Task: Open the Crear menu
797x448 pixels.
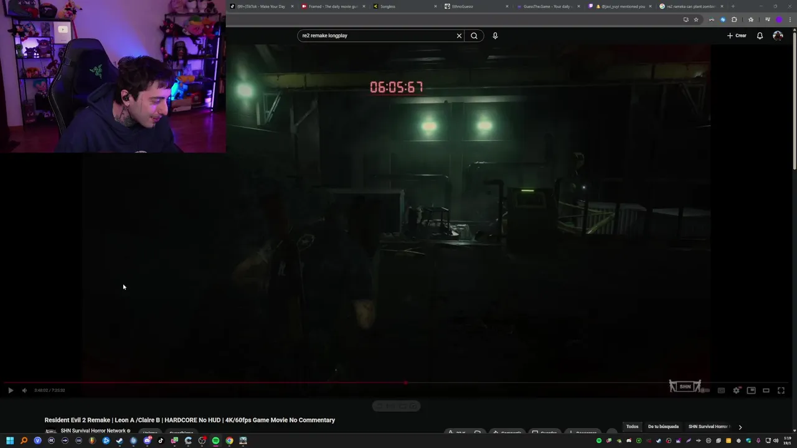Action: (737, 35)
